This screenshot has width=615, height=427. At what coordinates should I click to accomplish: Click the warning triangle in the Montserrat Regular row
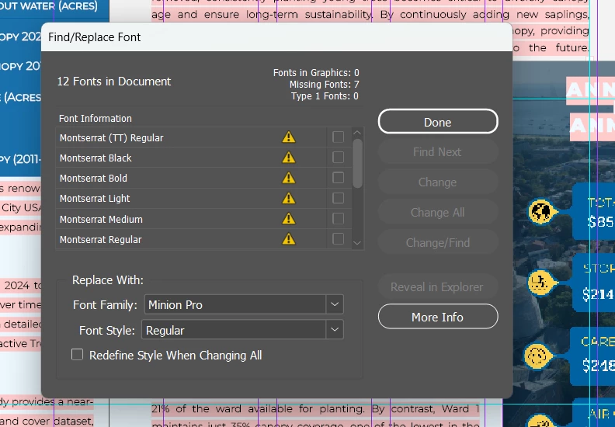coord(289,239)
